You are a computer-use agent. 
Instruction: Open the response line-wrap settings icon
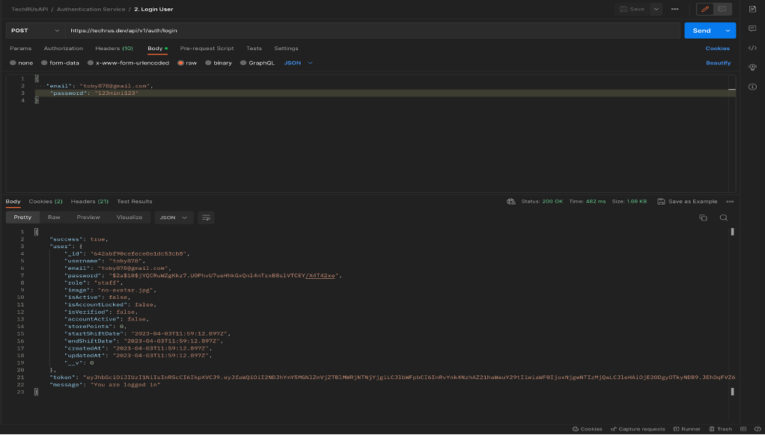[207, 217]
